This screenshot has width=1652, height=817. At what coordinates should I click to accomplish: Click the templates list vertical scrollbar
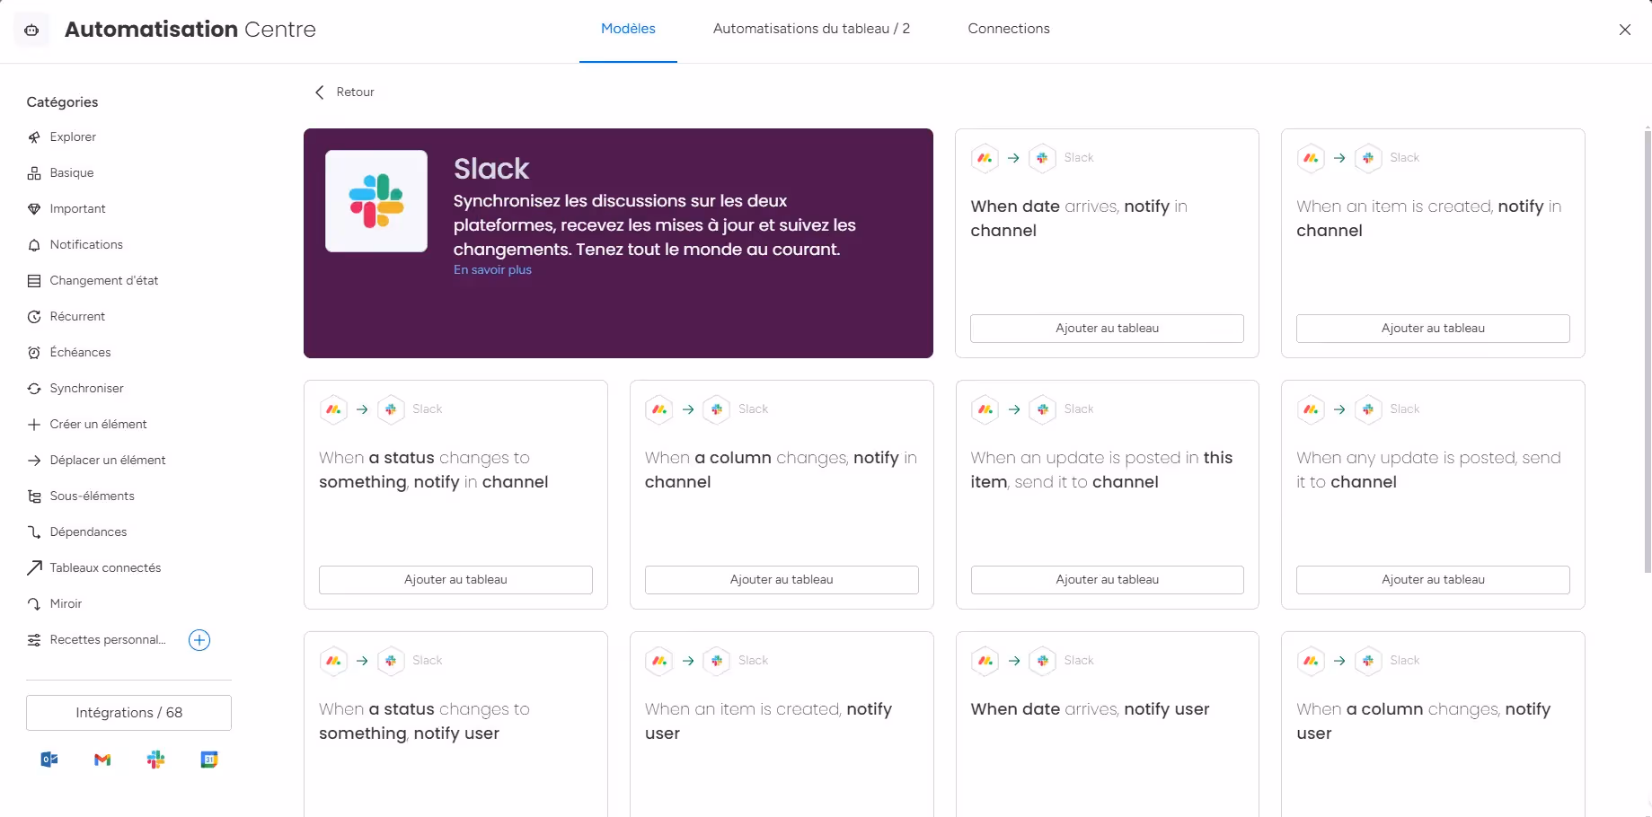pyautogui.click(x=1647, y=350)
